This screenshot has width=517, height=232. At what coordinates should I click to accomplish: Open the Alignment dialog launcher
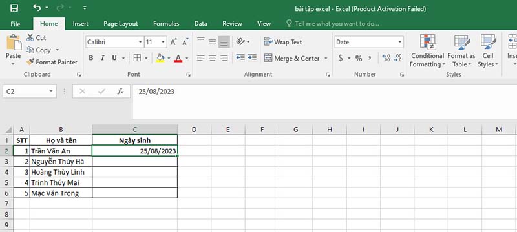pos(328,75)
